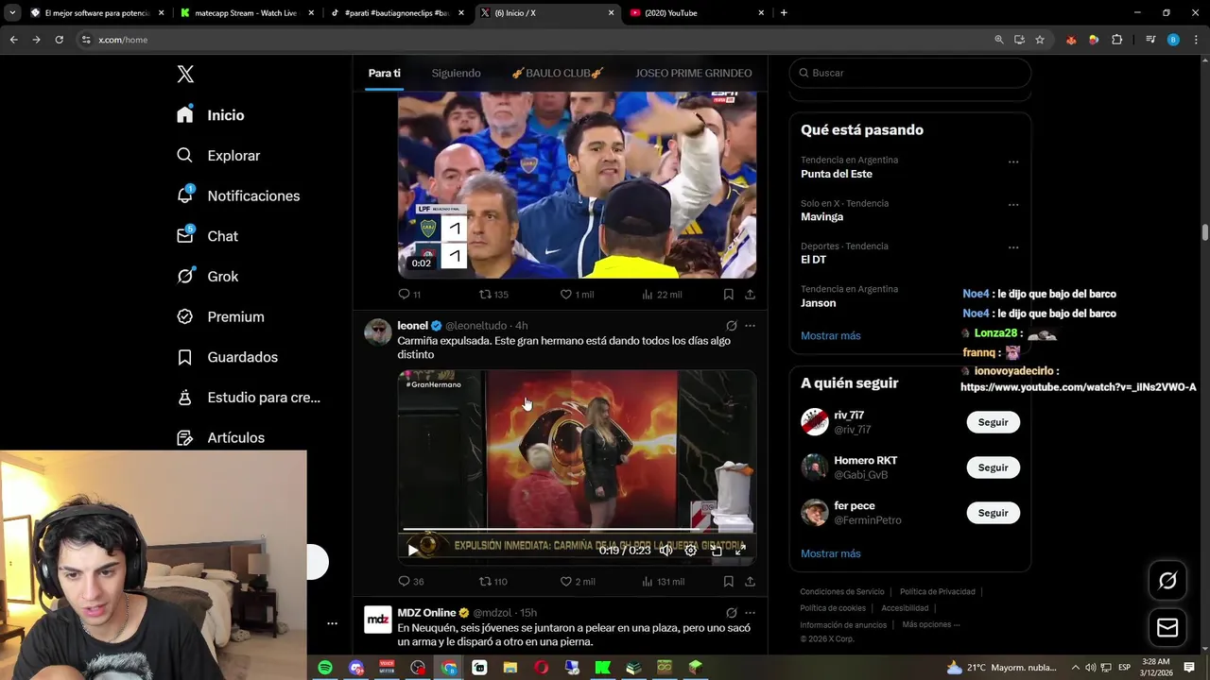The width and height of the screenshot is (1210, 680).
Task: Follow Homero RKT with Seguir button
Action: point(993,467)
